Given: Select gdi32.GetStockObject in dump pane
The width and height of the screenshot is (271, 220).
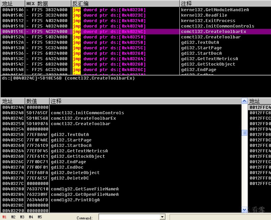Looking at the screenshot, I should [78, 156].
